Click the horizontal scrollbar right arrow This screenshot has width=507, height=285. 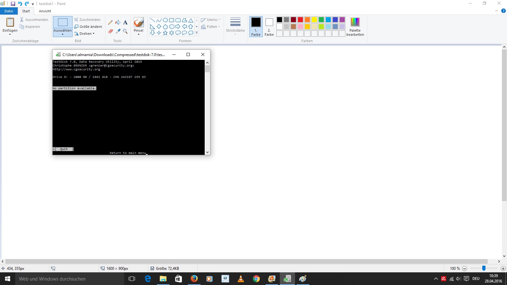click(499, 262)
